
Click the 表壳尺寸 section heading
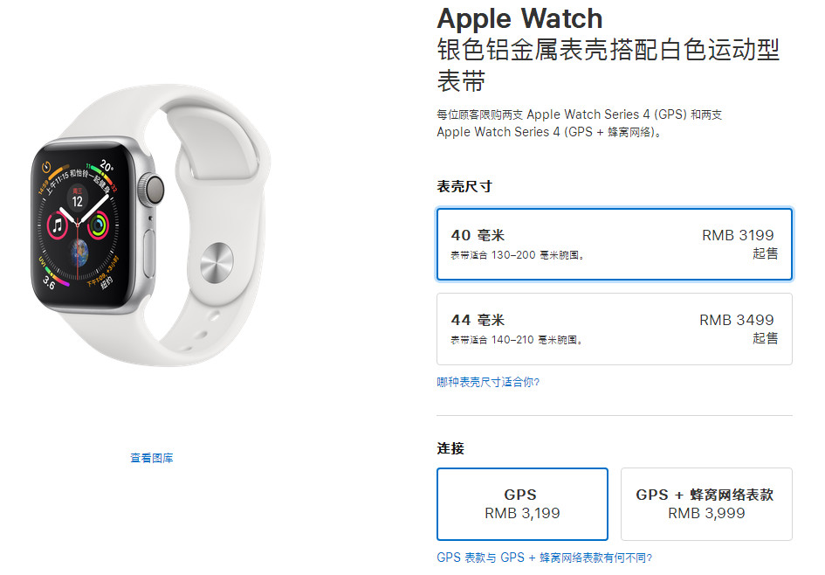pos(464,186)
